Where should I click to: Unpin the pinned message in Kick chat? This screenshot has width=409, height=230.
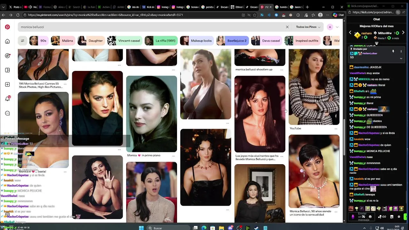coord(393,51)
